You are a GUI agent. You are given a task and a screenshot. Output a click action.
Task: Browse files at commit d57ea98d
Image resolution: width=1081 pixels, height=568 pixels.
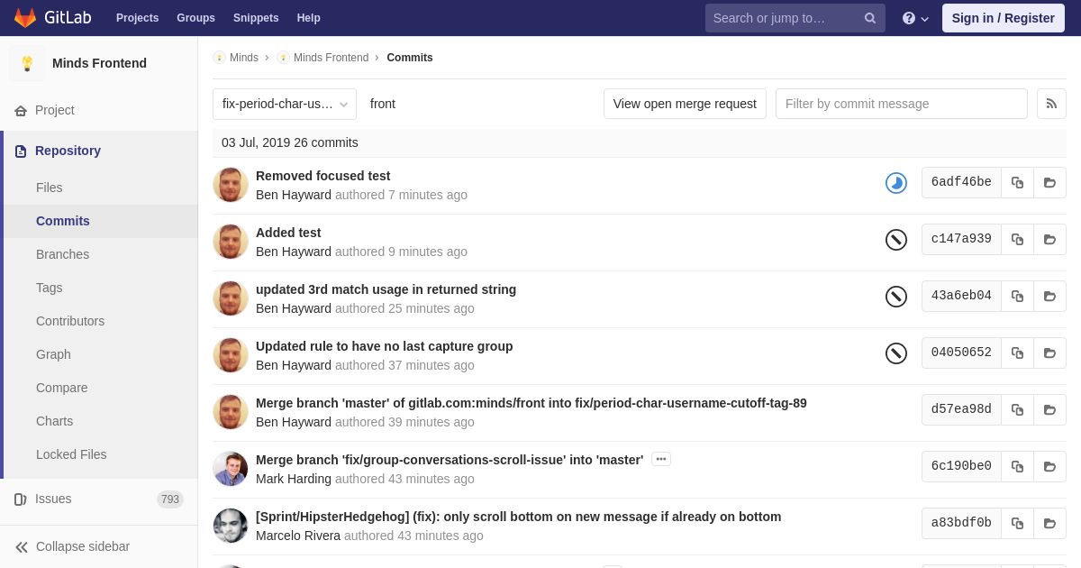[1049, 409]
